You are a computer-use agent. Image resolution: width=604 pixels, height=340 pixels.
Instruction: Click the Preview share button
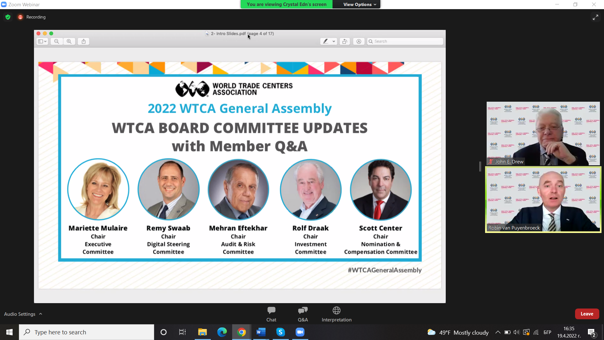(84, 41)
